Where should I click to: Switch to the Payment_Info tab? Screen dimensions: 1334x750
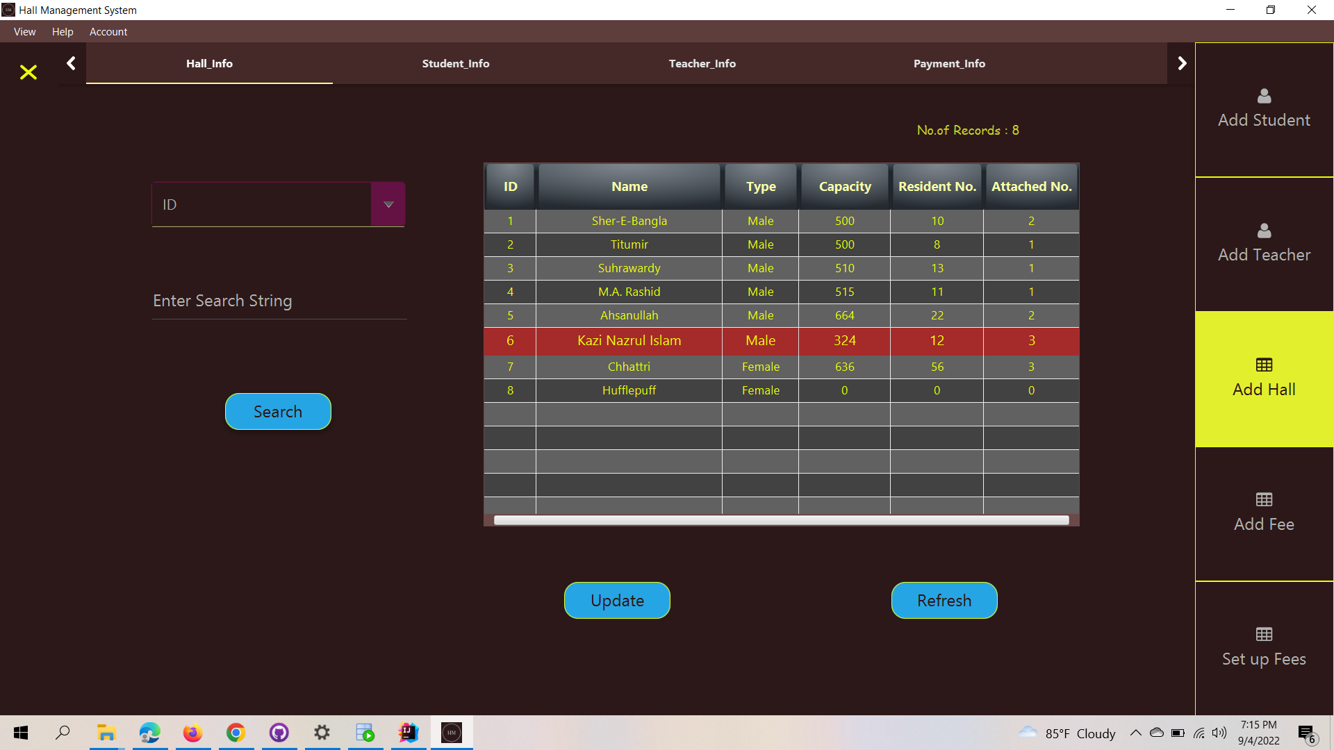point(949,63)
